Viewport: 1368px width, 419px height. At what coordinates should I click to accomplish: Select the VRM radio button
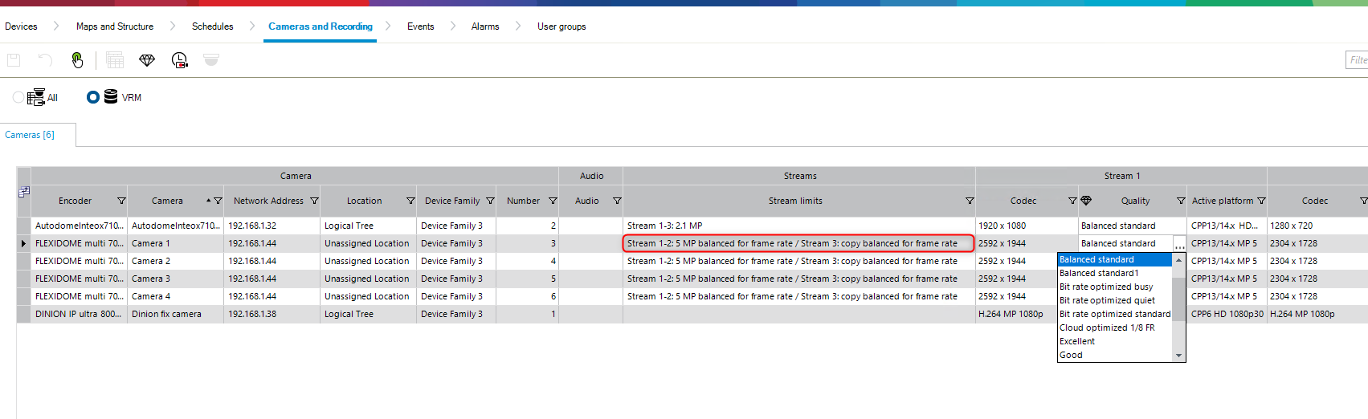(93, 97)
